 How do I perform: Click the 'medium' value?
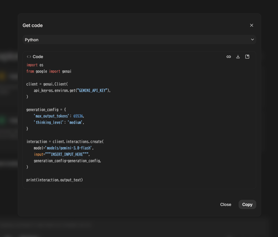click(75, 123)
